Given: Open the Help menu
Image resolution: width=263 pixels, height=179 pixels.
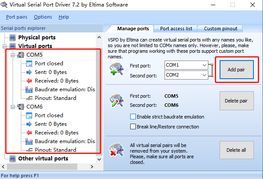Looking at the screenshot, I should click(64, 17).
